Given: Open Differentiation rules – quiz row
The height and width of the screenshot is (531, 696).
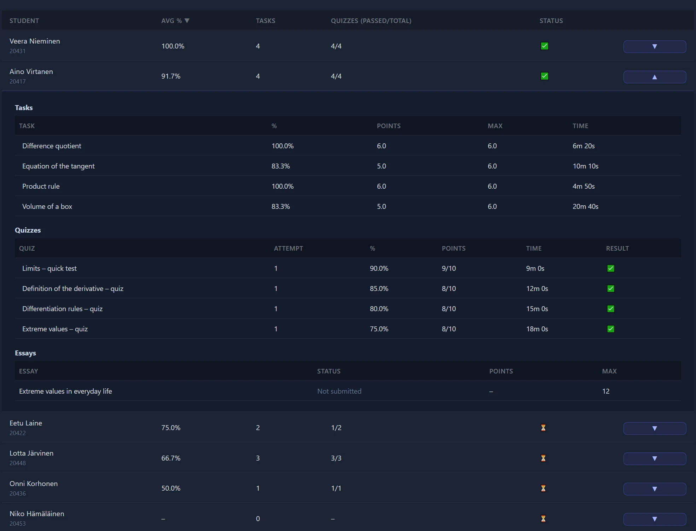Looking at the screenshot, I should 348,309.
